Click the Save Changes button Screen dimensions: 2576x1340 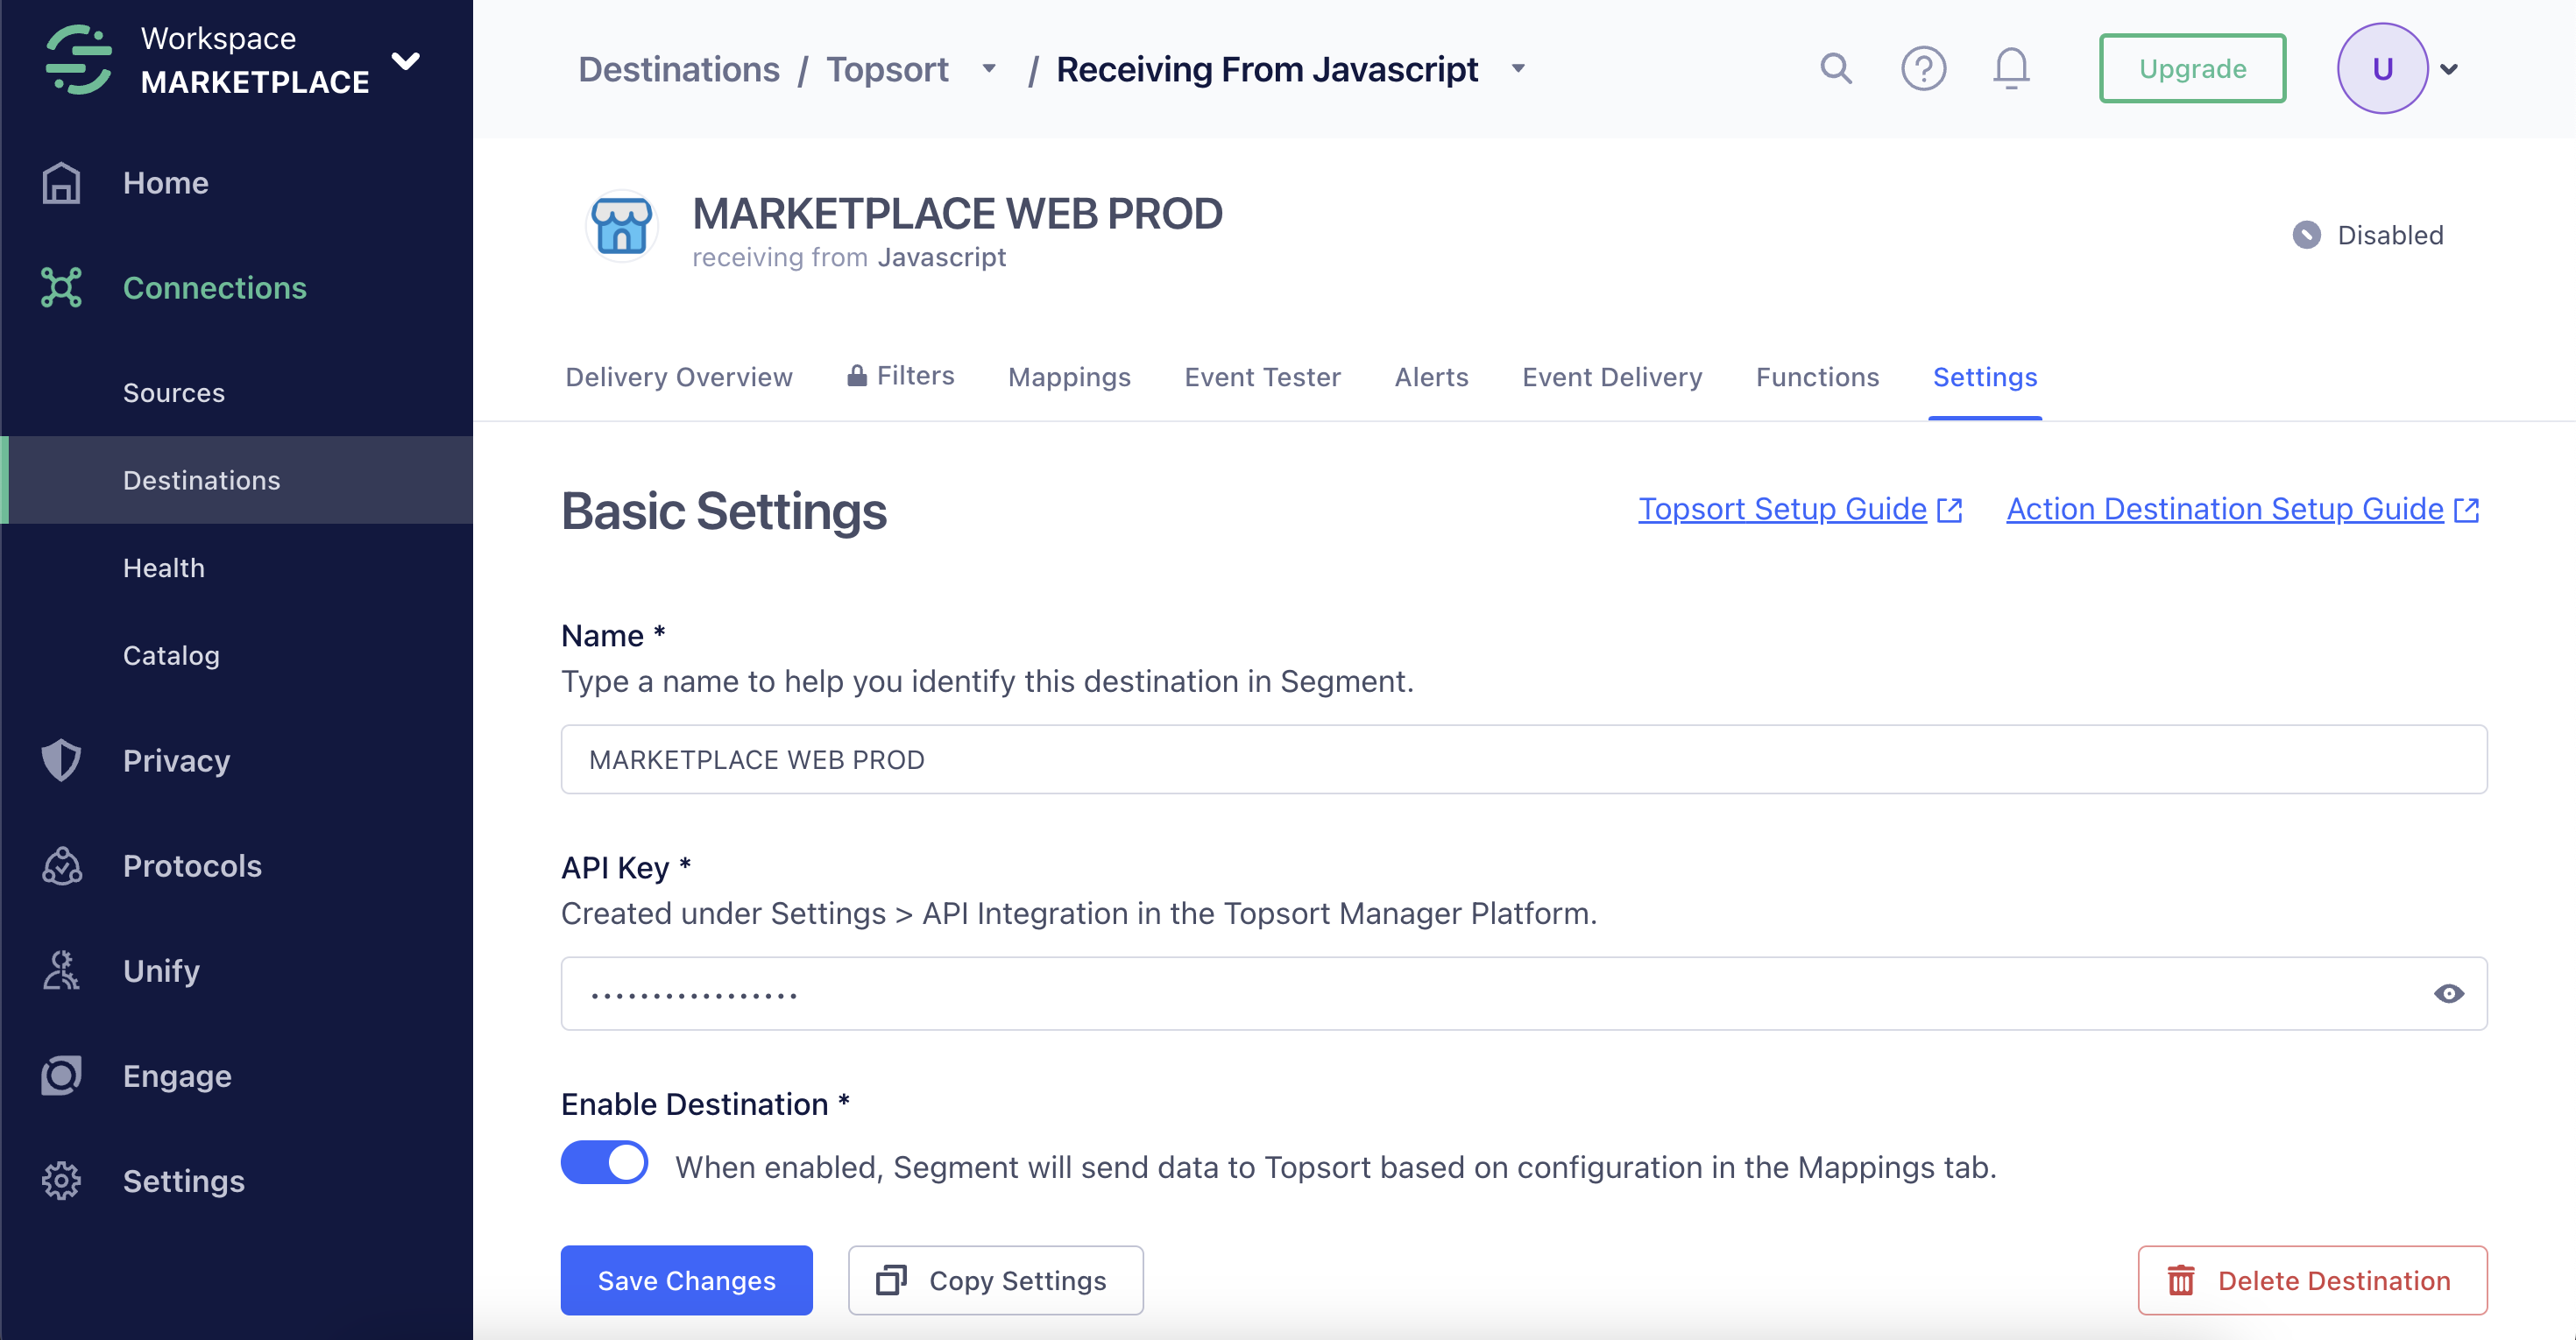pyautogui.click(x=686, y=1280)
